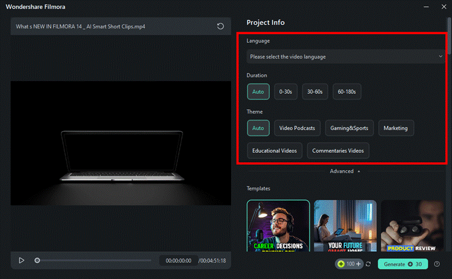Choose the 30-60s duration

315,91
